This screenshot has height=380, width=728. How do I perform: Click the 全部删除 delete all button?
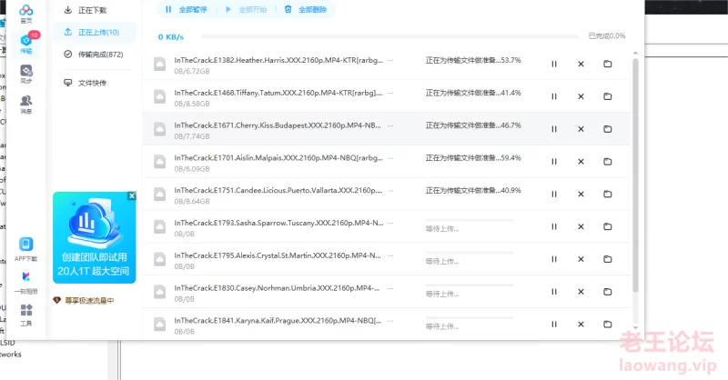tap(305, 9)
